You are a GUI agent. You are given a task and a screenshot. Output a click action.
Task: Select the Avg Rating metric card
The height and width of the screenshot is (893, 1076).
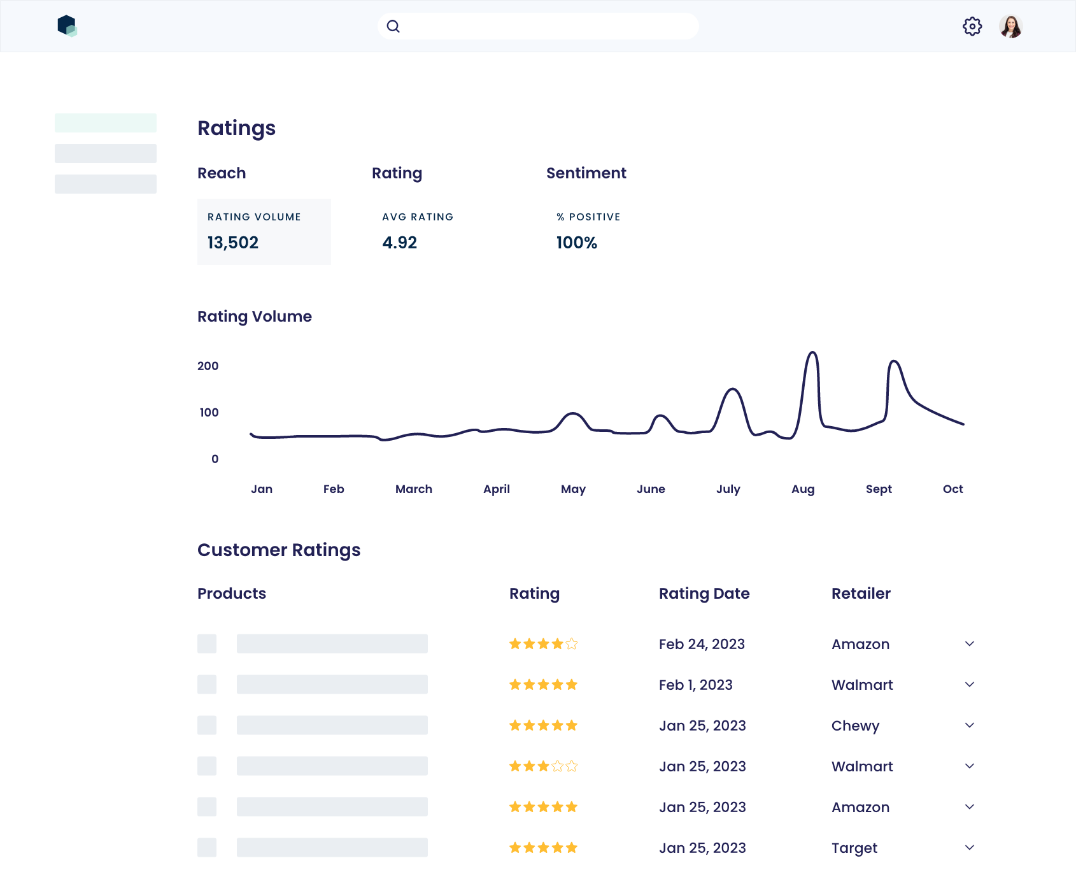[x=417, y=232]
